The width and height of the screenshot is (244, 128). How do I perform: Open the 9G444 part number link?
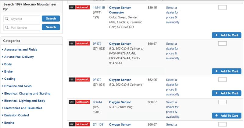(x=97, y=102)
